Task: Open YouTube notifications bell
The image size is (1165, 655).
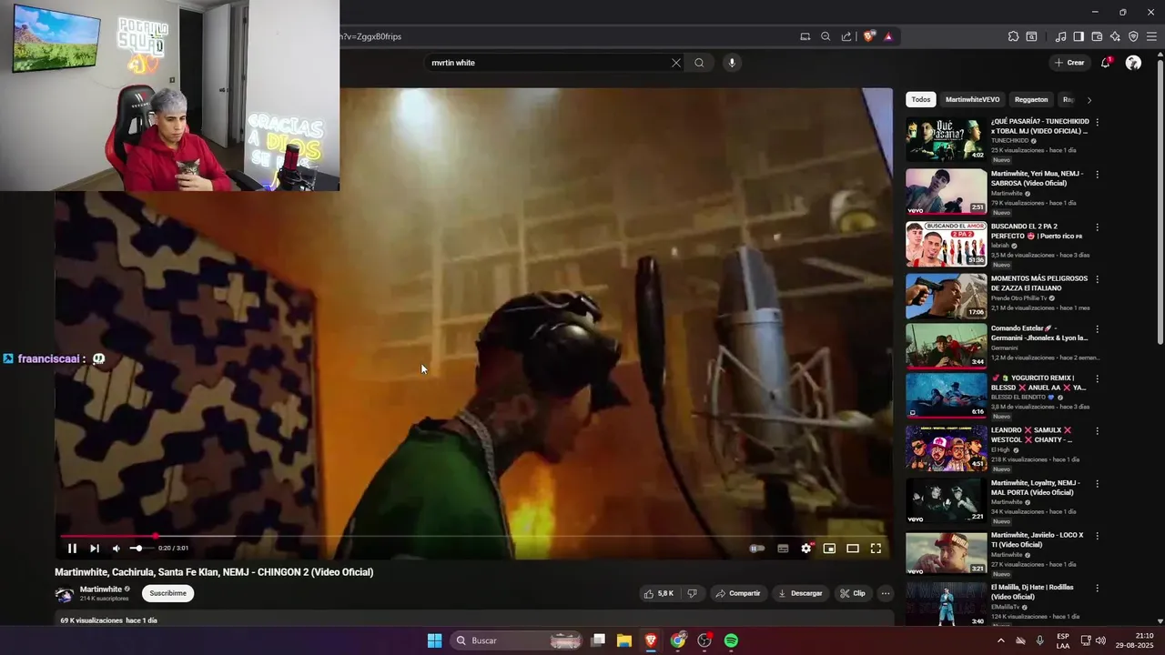Action: click(x=1106, y=63)
